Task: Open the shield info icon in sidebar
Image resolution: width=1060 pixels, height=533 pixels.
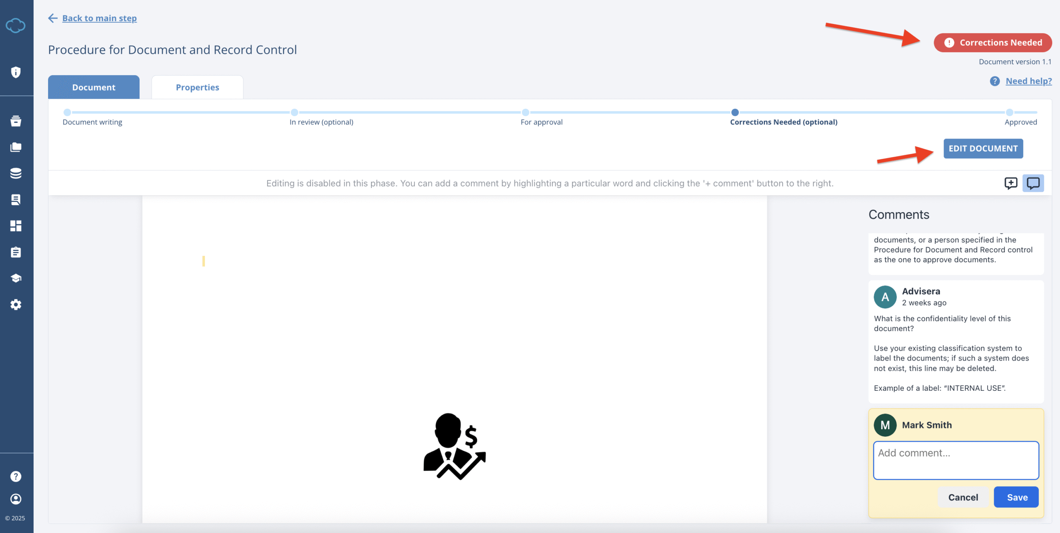Action: (16, 72)
